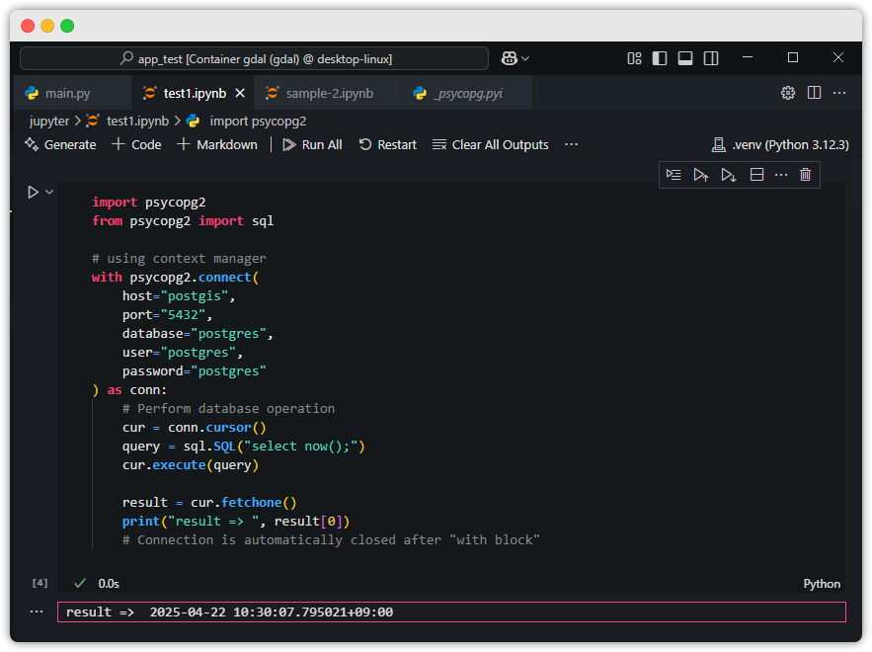
Task: Switch to the main.py tab
Action: pos(68,94)
